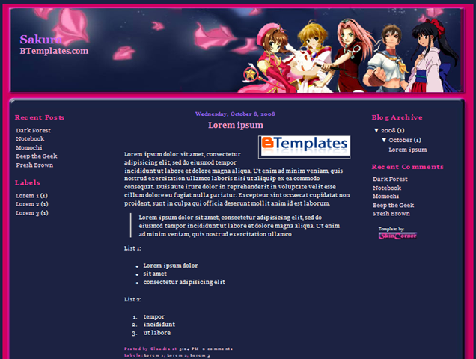Image resolution: width=476 pixels, height=359 pixels.
Task: Open Lorem ipsum in Blog Archive
Action: point(408,150)
